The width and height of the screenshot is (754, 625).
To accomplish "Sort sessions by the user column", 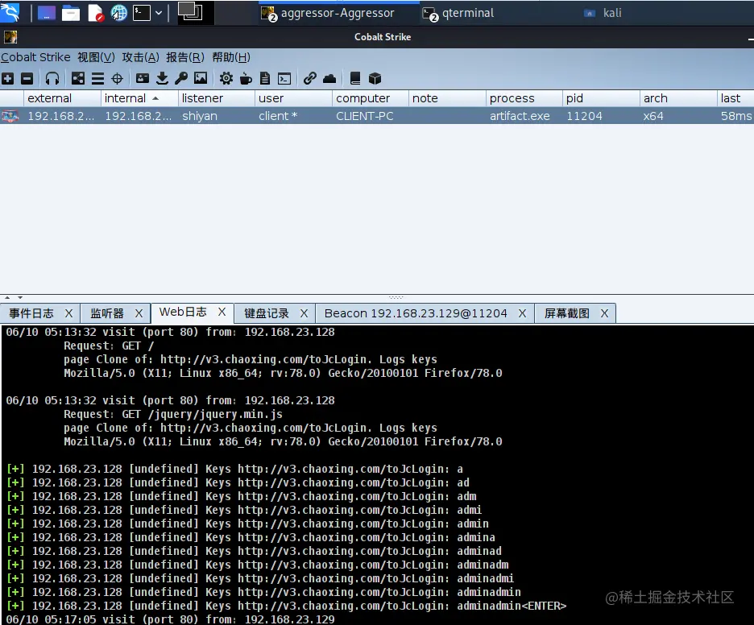I will point(293,98).
